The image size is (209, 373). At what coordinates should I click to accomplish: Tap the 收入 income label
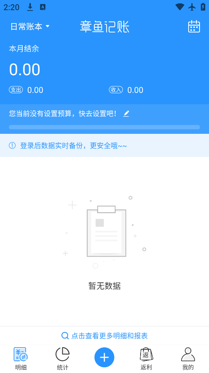[x=116, y=90]
